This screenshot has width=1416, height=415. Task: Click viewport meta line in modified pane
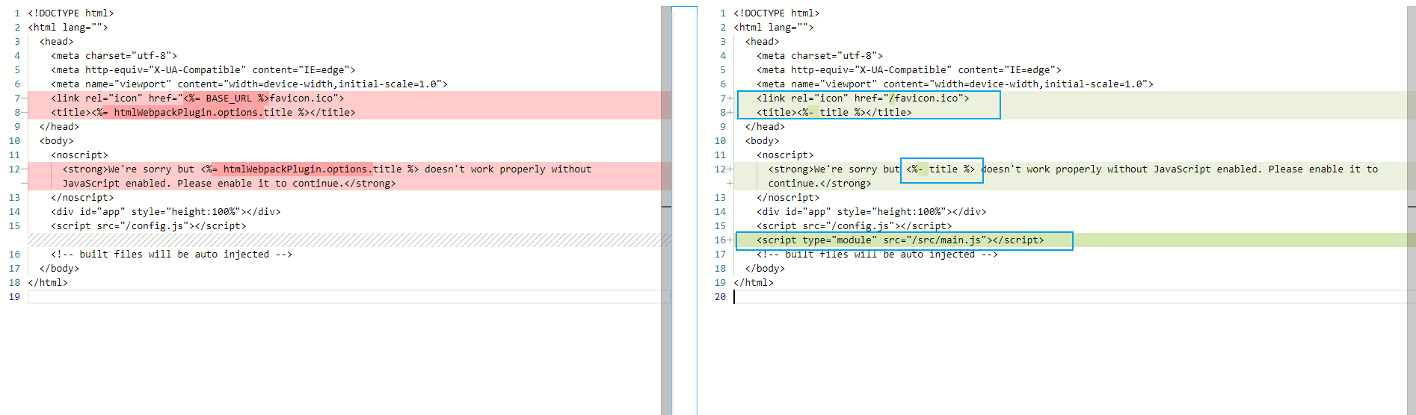point(955,84)
